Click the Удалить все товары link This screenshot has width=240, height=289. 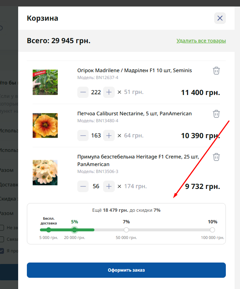(x=201, y=41)
